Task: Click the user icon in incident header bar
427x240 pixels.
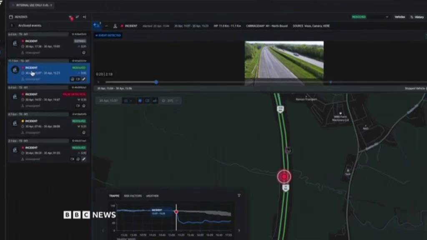Action: [x=115, y=26]
